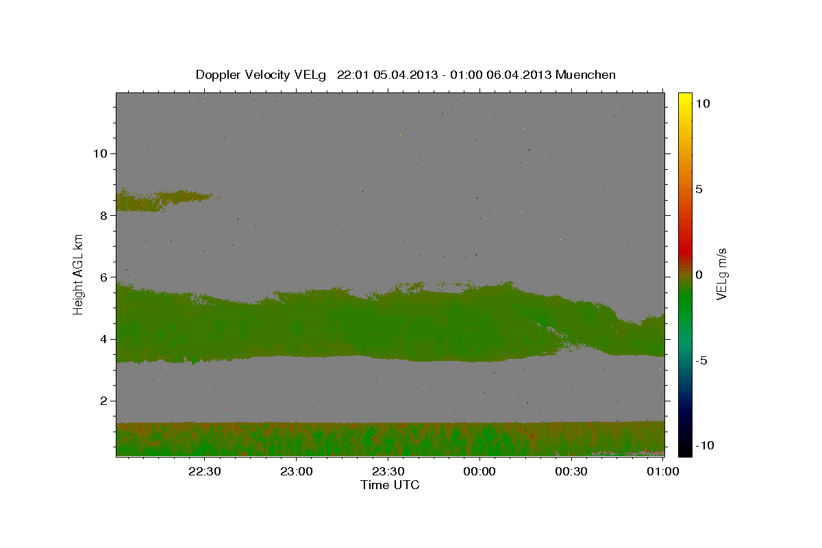The height and width of the screenshot is (548, 822).
Task: Click the height axis label 4
Action: point(102,339)
